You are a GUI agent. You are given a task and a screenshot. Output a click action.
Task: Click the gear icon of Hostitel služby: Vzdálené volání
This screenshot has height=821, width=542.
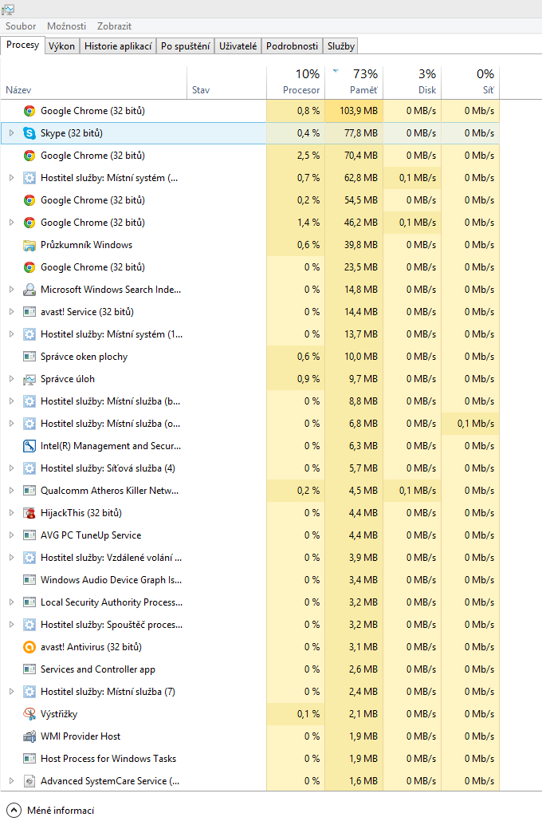point(29,558)
